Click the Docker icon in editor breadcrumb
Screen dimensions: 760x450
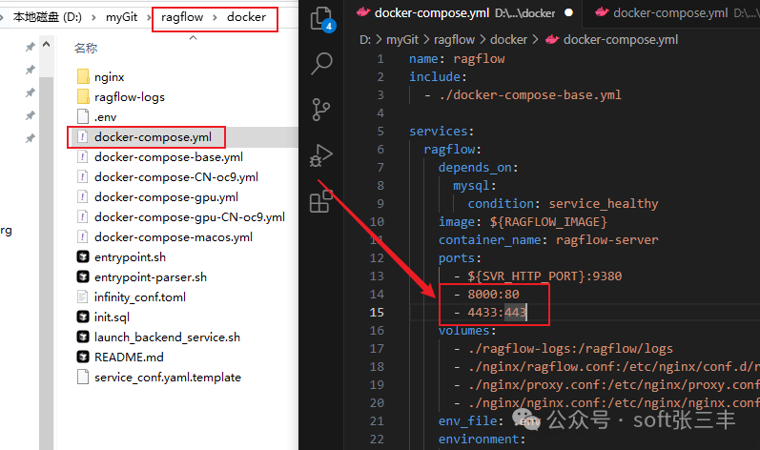551,39
